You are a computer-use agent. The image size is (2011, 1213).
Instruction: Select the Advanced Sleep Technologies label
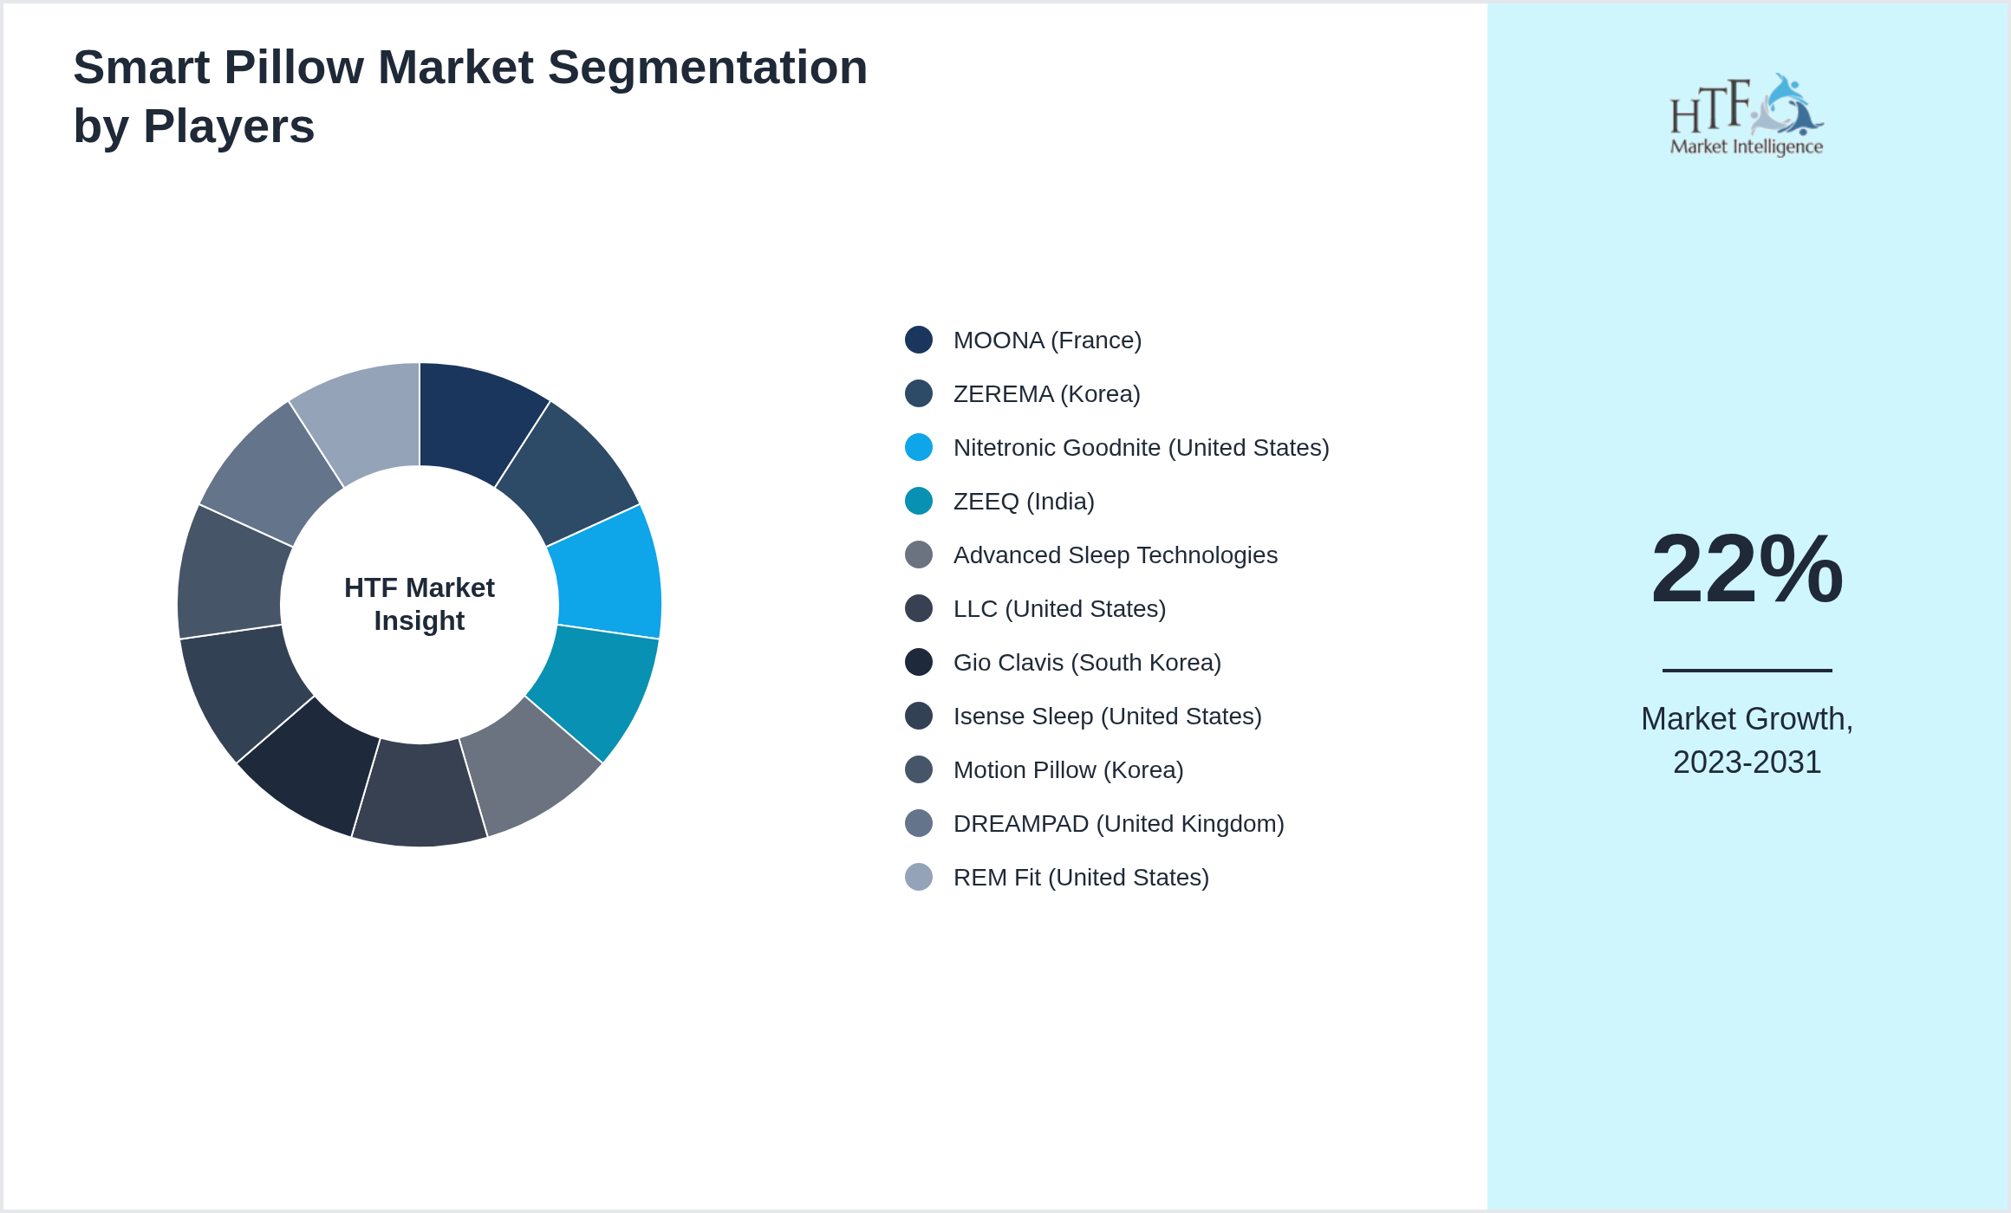[x=1115, y=555]
